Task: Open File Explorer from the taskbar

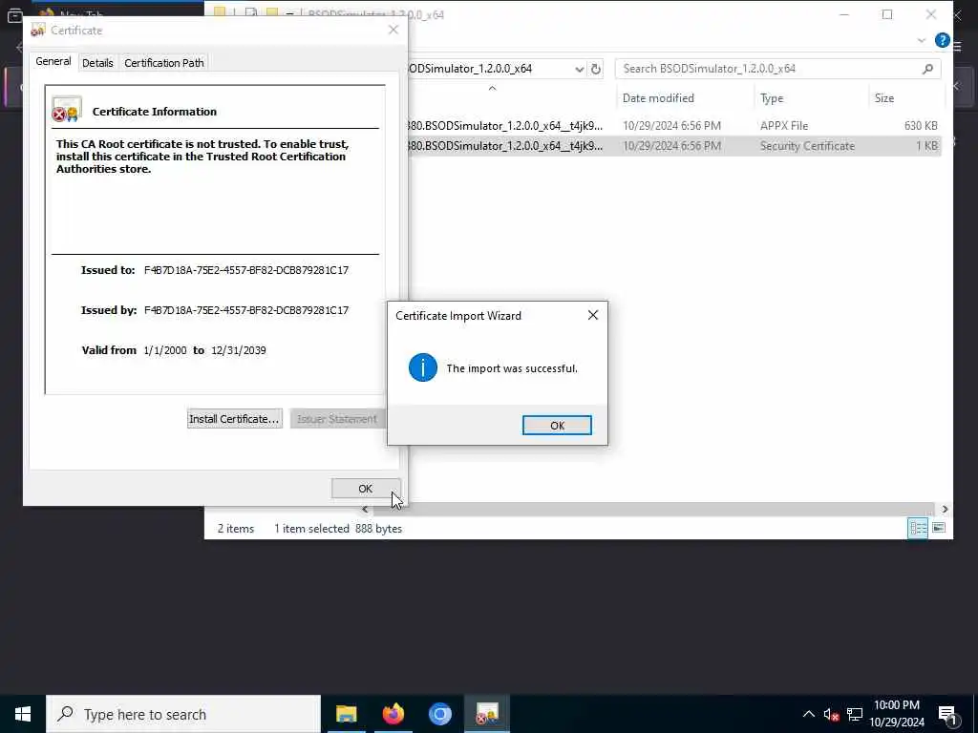Action: point(346,714)
